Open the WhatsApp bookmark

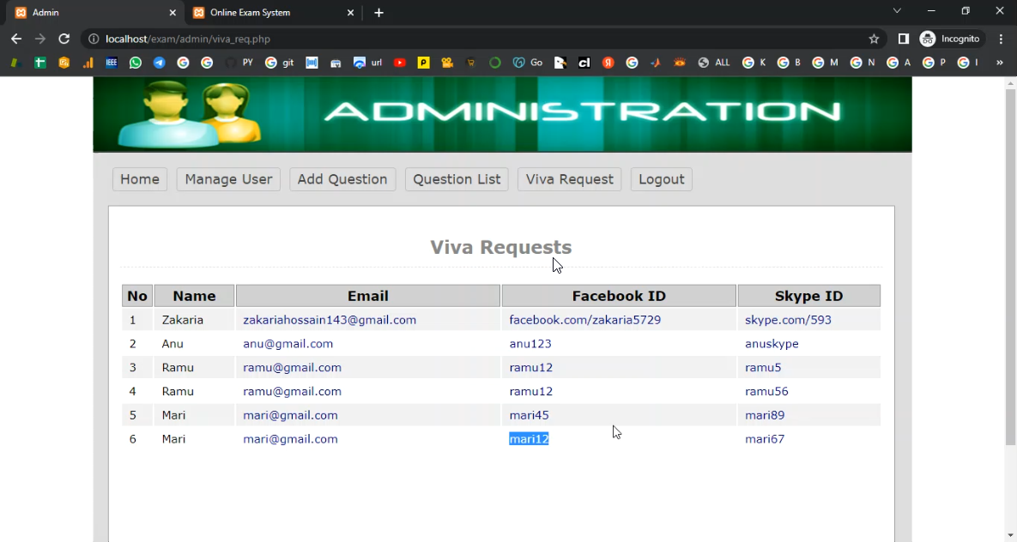pyautogui.click(x=136, y=63)
